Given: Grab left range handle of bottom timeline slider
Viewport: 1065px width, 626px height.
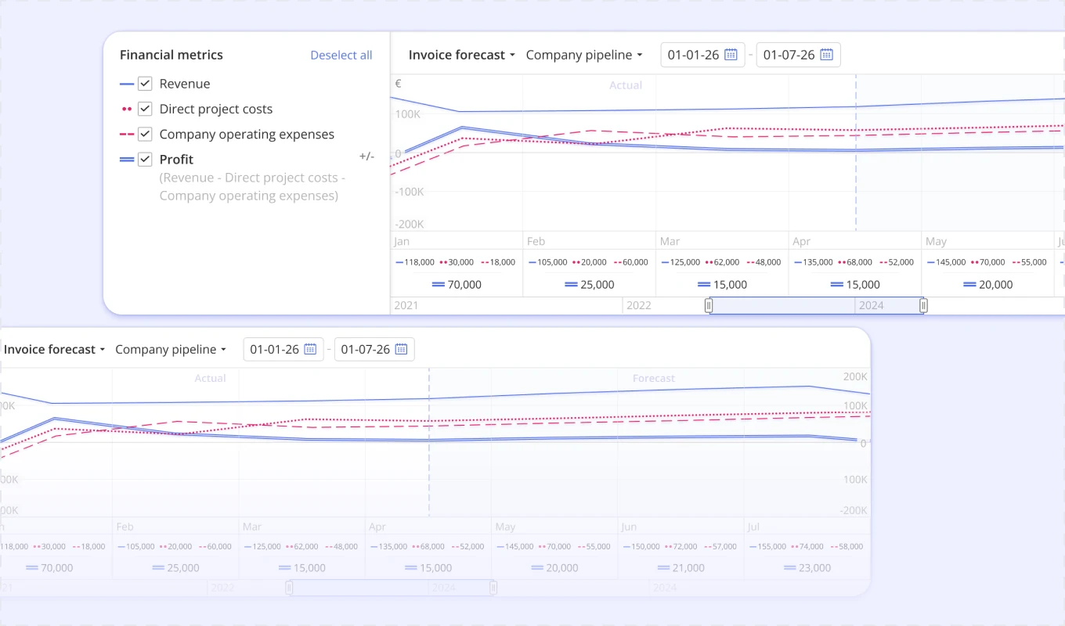Looking at the screenshot, I should click(x=289, y=587).
